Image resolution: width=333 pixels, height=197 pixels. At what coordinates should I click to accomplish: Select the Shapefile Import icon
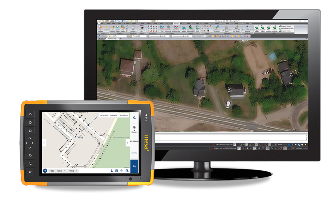(257, 29)
